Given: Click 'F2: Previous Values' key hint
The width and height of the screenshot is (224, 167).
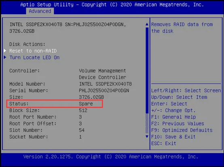Looking at the screenshot, I should pyautogui.click(x=178, y=123).
